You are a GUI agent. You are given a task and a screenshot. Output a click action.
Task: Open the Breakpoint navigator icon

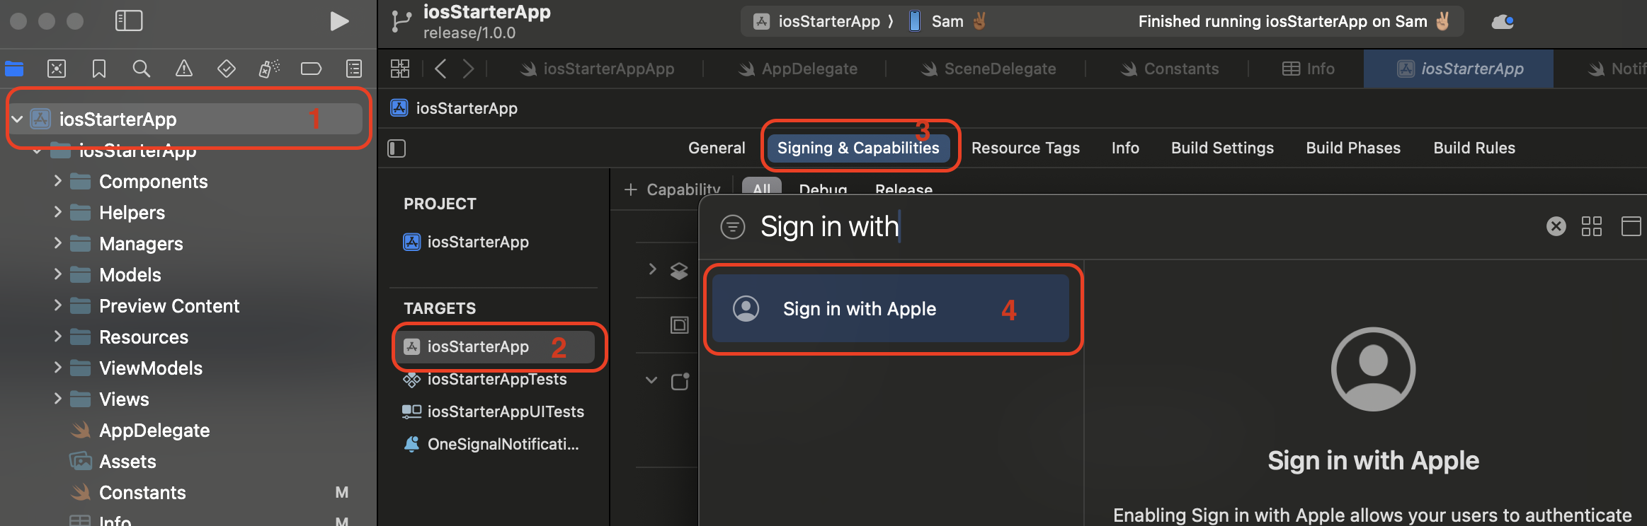[x=312, y=69]
